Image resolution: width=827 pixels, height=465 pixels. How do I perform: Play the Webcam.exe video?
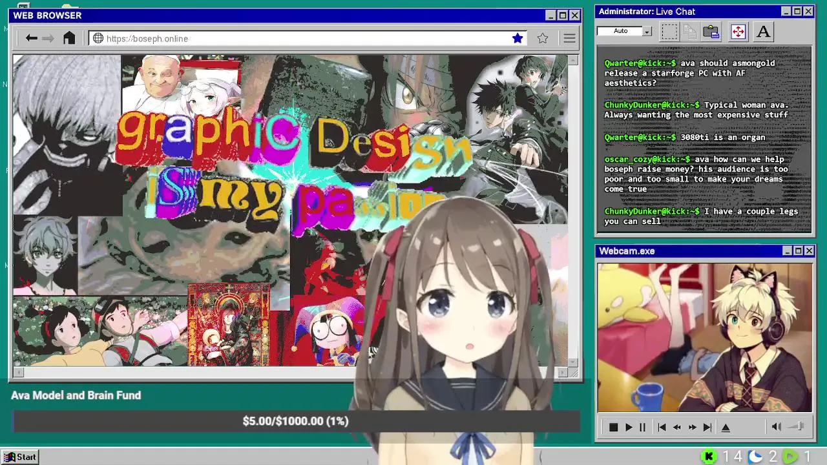point(628,427)
